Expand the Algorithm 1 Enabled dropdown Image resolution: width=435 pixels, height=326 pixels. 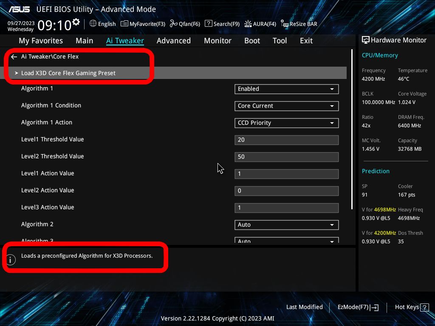[287, 89]
